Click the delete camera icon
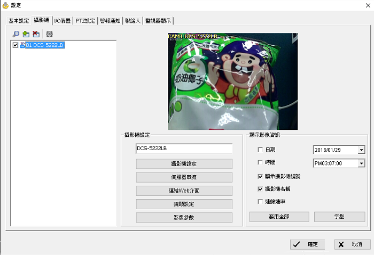Screen dimensions: 374x255 pyautogui.click(x=36, y=34)
